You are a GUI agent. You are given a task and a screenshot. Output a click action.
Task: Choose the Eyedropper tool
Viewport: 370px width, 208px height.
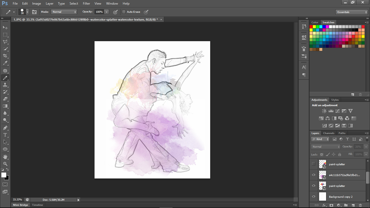(5, 63)
